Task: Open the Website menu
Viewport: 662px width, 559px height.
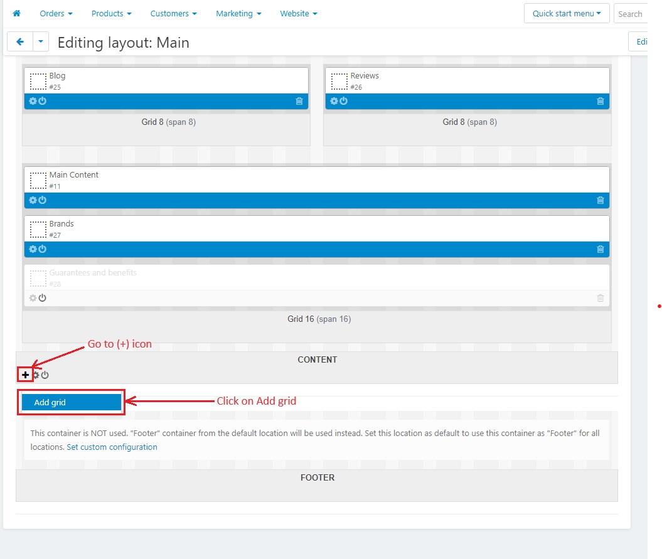Action: click(x=299, y=14)
